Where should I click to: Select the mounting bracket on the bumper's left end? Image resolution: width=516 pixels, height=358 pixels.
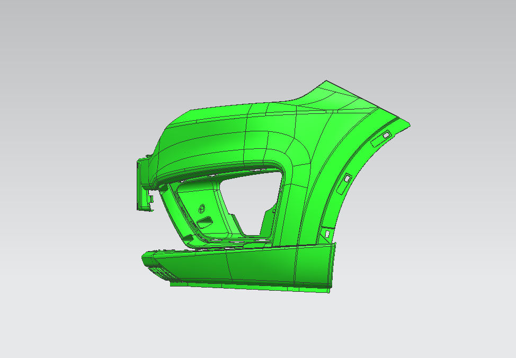(x=145, y=185)
